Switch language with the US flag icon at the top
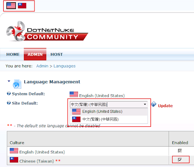This screenshot has width=194, height=167. pos(11,6)
